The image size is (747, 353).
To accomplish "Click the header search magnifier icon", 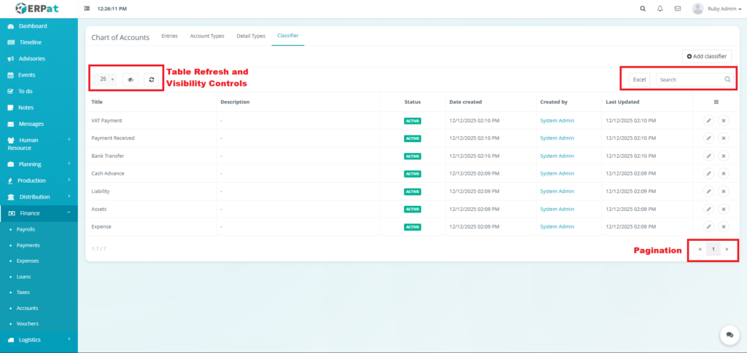I will [x=642, y=9].
